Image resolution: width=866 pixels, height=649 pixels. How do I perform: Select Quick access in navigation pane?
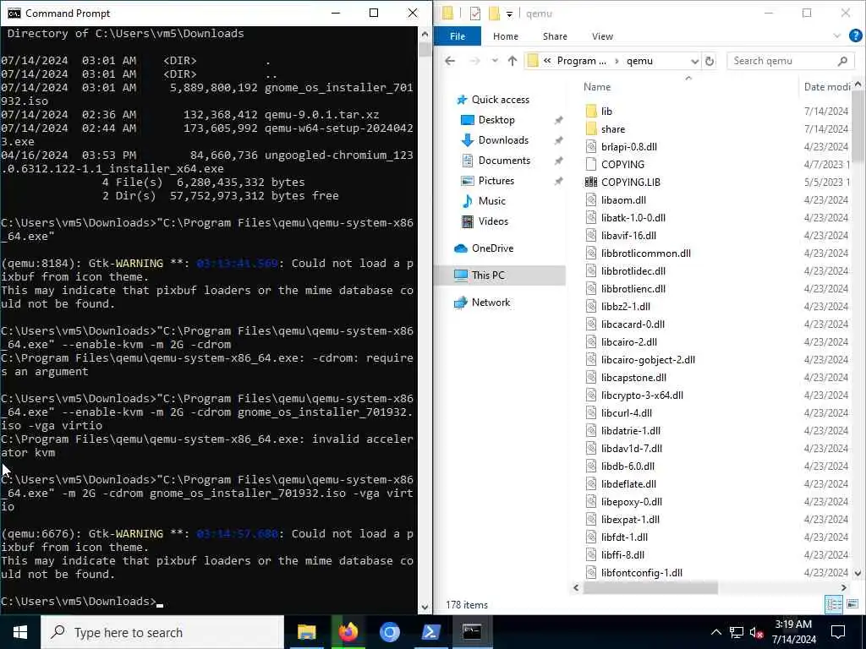point(500,100)
